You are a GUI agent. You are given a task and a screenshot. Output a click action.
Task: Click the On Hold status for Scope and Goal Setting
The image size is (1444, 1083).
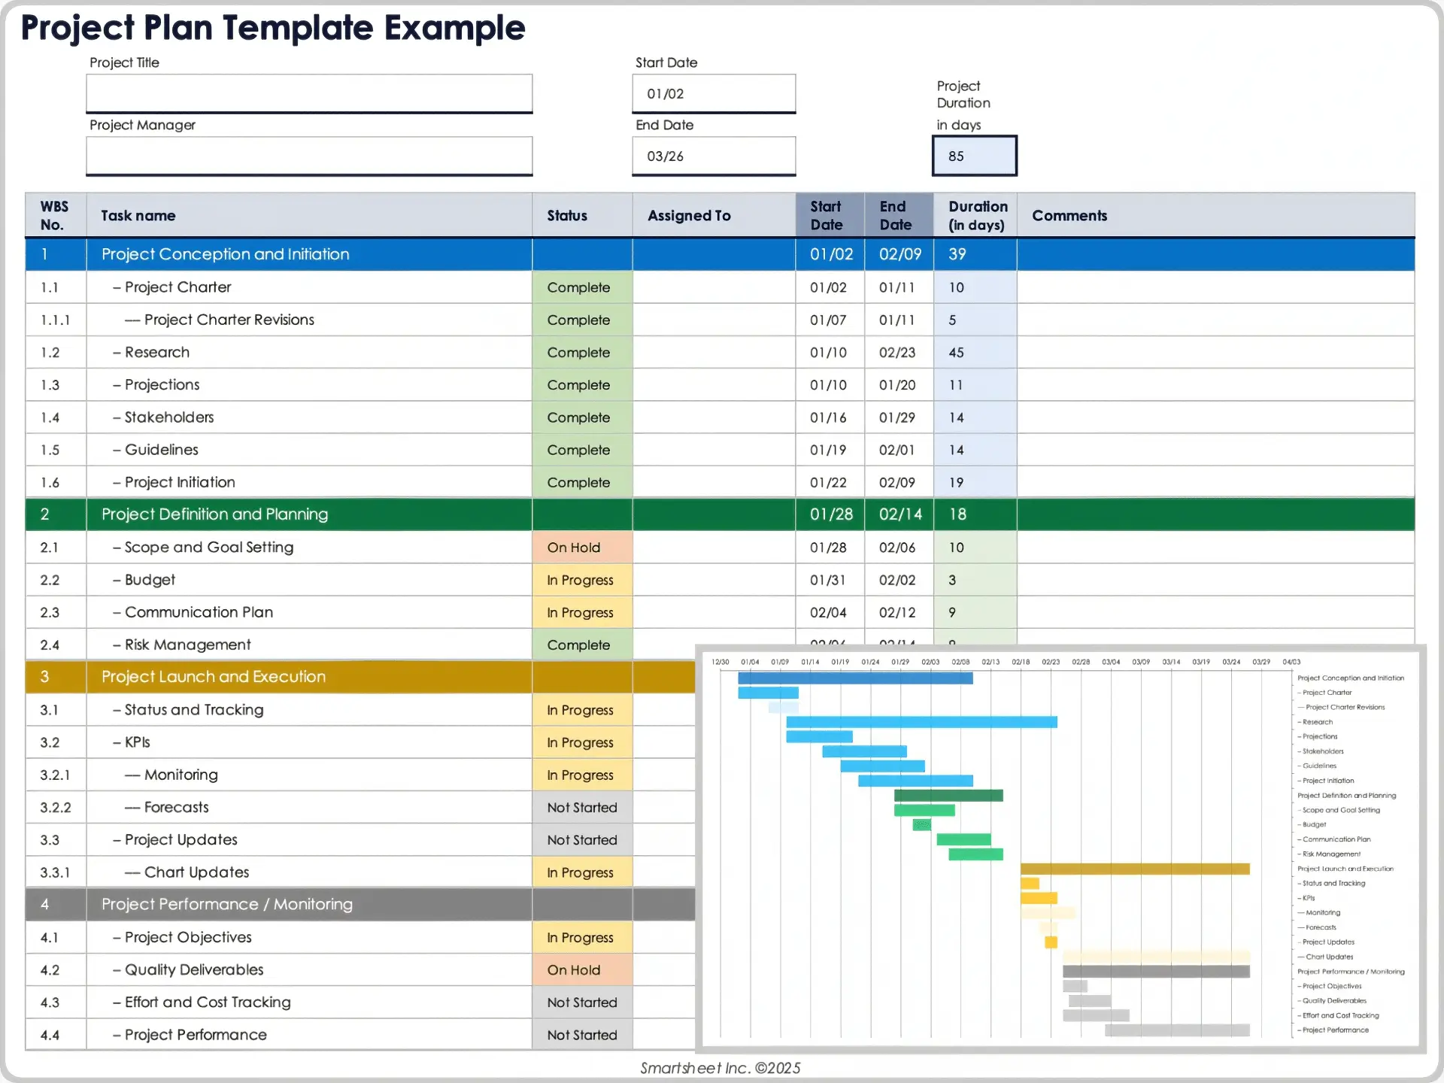click(581, 548)
